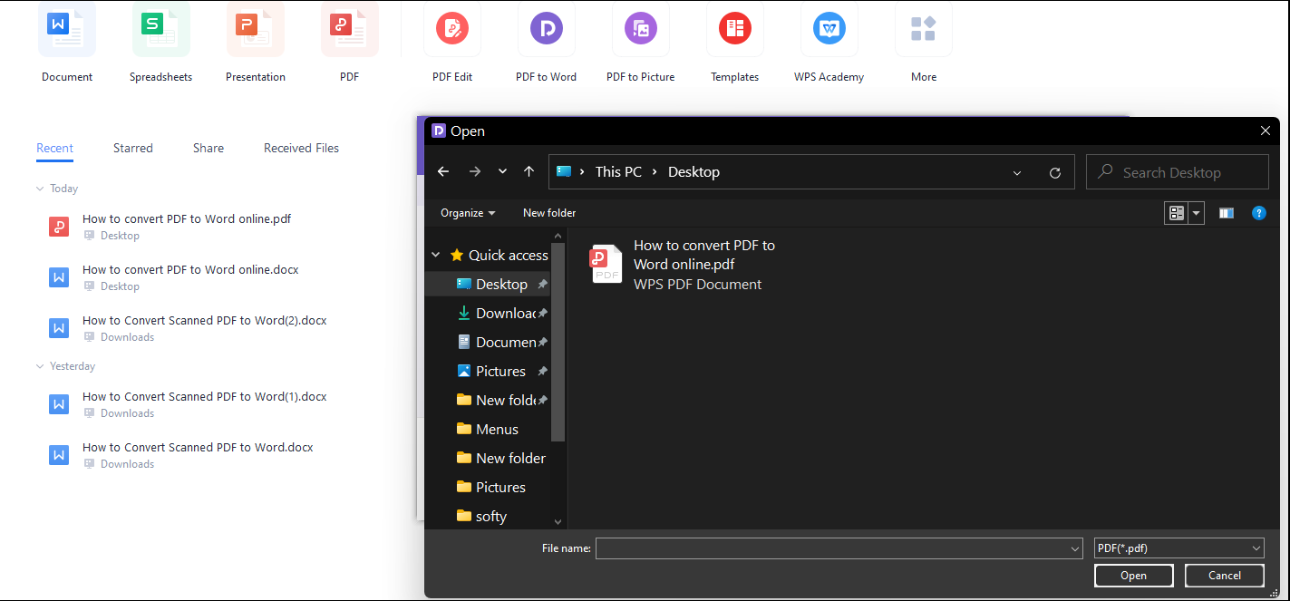This screenshot has height=601, width=1290.
Task: Switch to the Starred tab
Action: pos(133,148)
